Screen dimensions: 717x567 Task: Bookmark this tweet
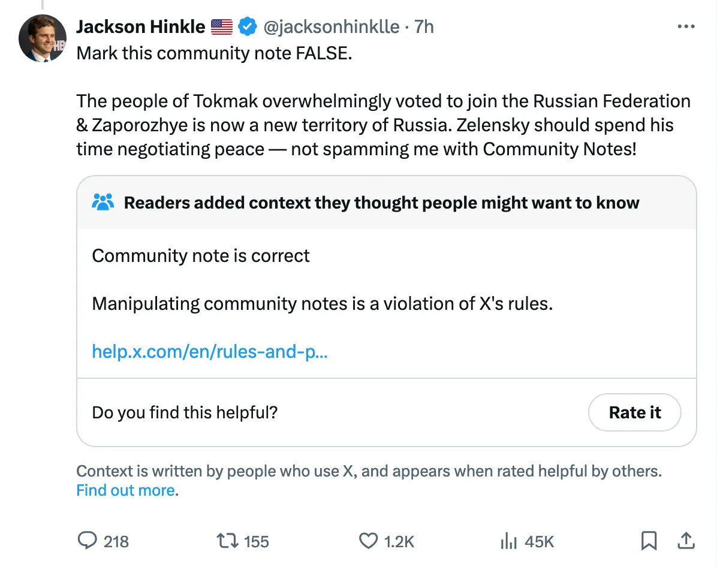[x=648, y=541]
